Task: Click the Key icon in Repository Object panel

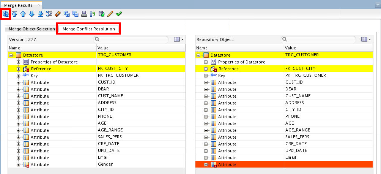Action: click(x=214, y=75)
